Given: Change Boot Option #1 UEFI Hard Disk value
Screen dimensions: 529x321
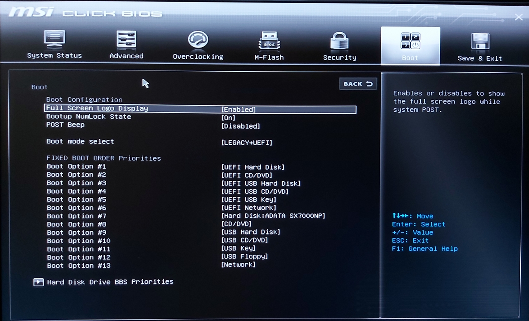Looking at the screenshot, I should 253,167.
